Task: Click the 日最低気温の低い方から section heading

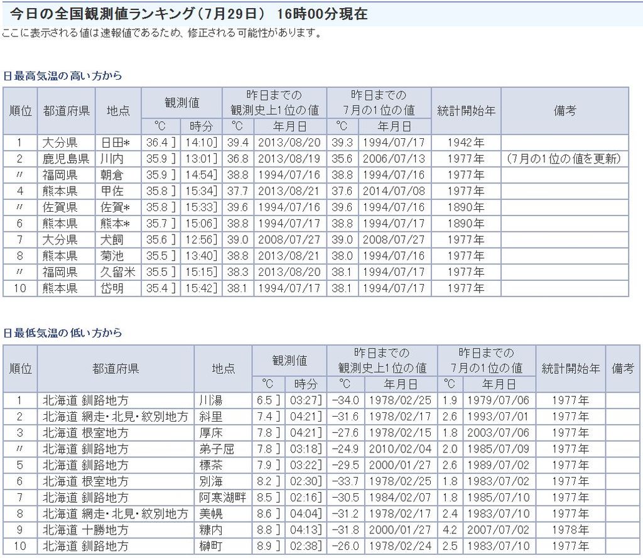Action: point(62,333)
